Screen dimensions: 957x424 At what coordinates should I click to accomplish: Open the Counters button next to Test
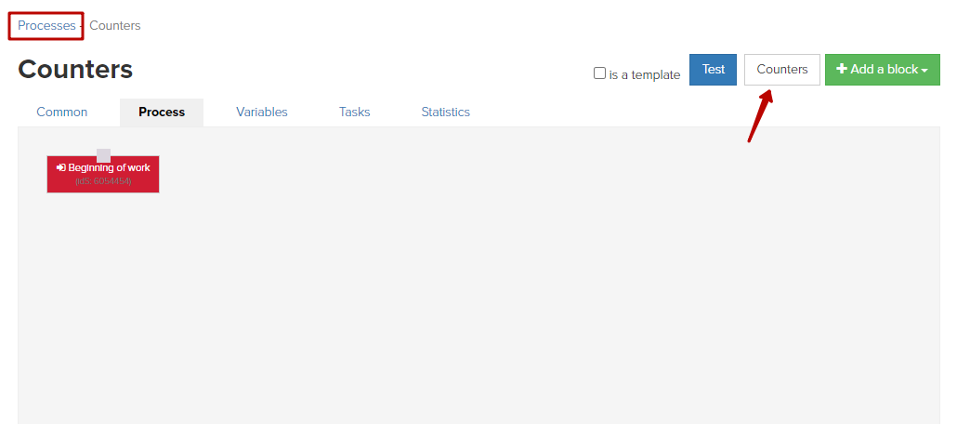[x=781, y=70]
